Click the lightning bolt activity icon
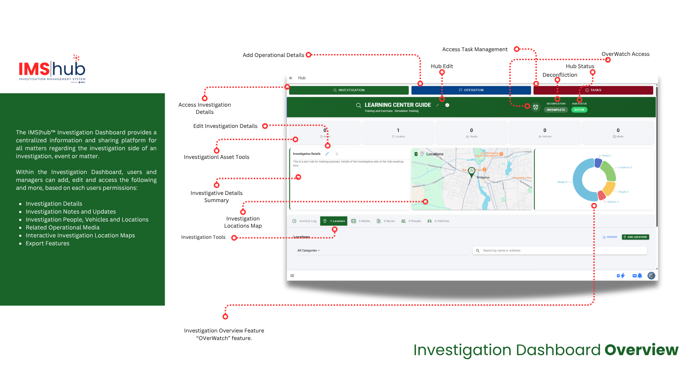The image size is (692, 389). tap(622, 276)
